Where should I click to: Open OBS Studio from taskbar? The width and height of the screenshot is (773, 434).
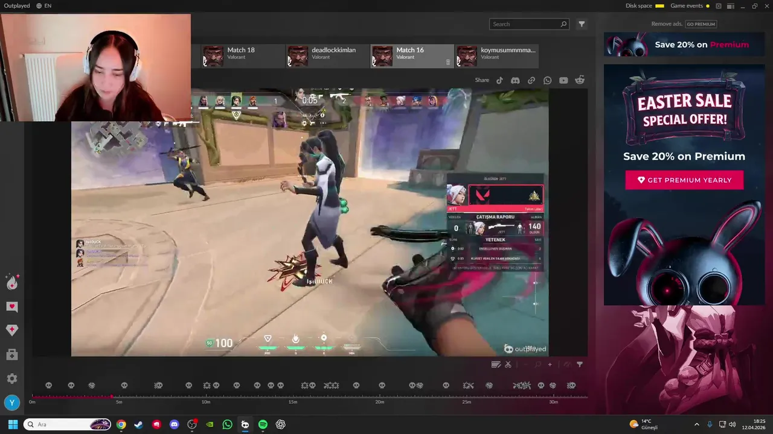pos(192,424)
